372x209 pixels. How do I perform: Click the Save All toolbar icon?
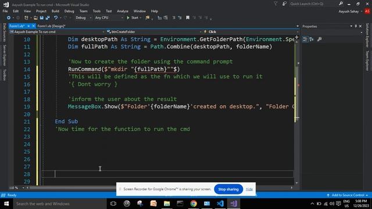[48, 18]
